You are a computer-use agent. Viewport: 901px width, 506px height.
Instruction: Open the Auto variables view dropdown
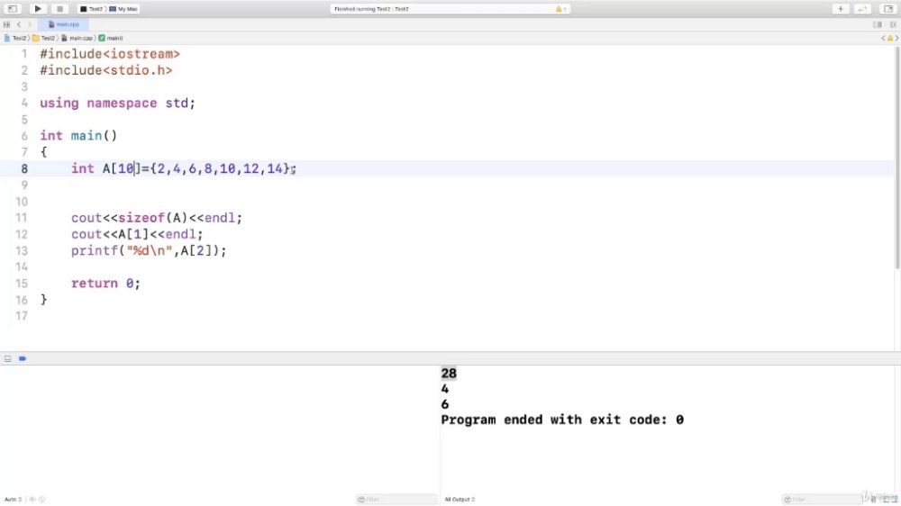13,499
